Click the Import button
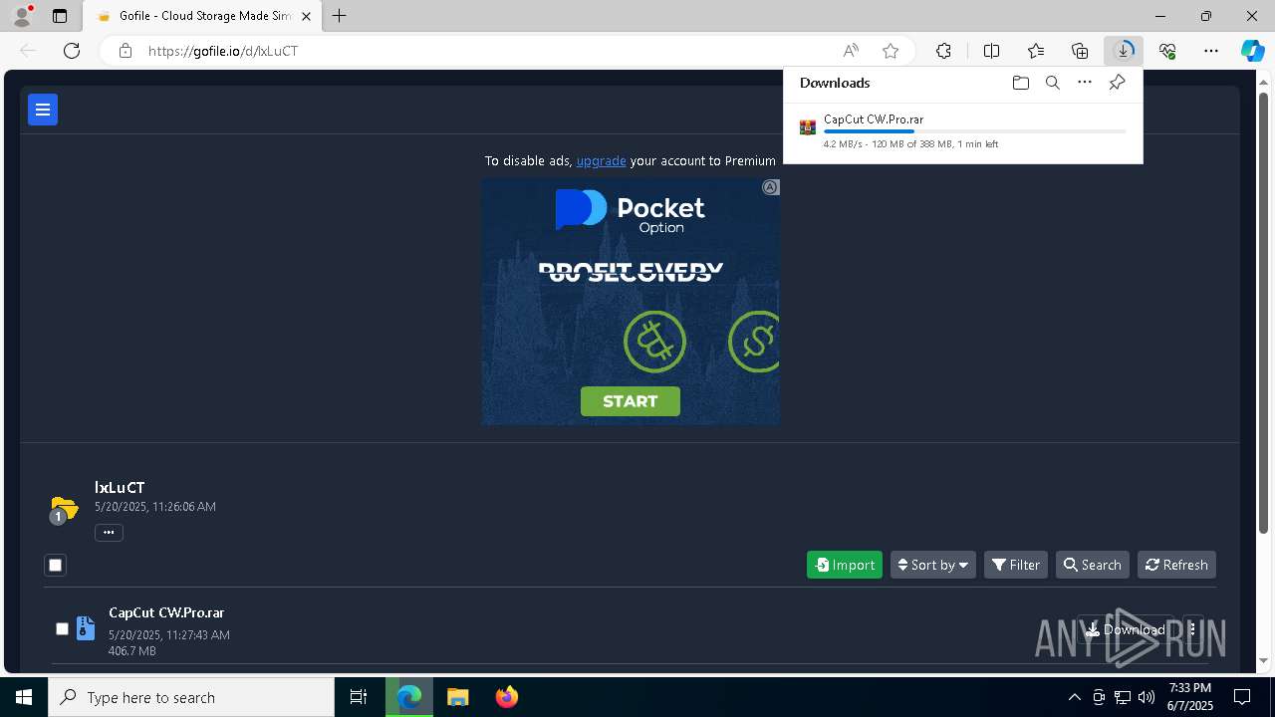Screen dimensions: 1275x717 pos(845,565)
